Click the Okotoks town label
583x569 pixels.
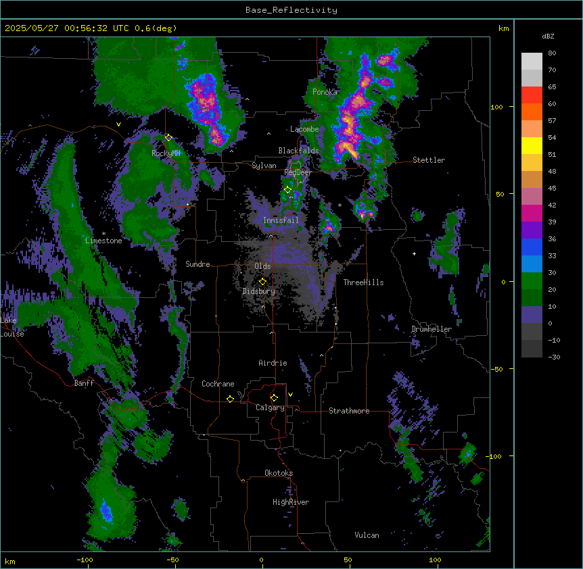pyautogui.click(x=279, y=473)
